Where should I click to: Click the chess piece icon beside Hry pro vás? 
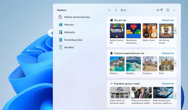pyautogui.click(x=112, y=20)
